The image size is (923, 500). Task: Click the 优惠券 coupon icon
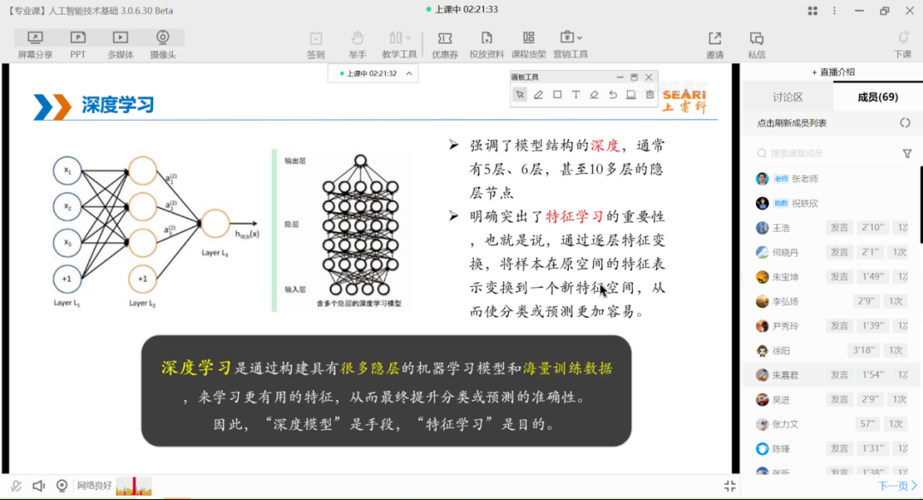point(444,45)
